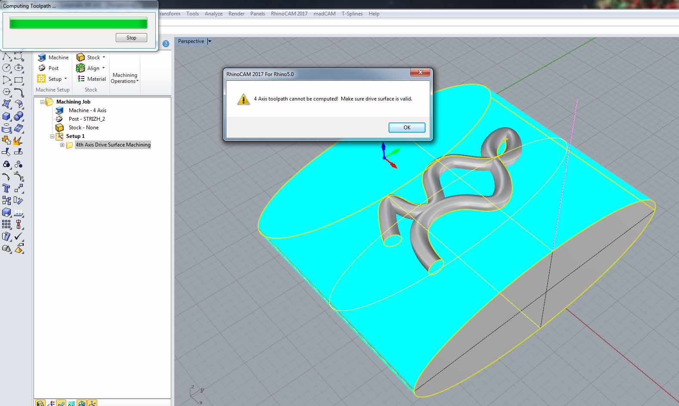The width and height of the screenshot is (679, 406).
Task: Select the Rectangle drawing tool
Action: 19,80
